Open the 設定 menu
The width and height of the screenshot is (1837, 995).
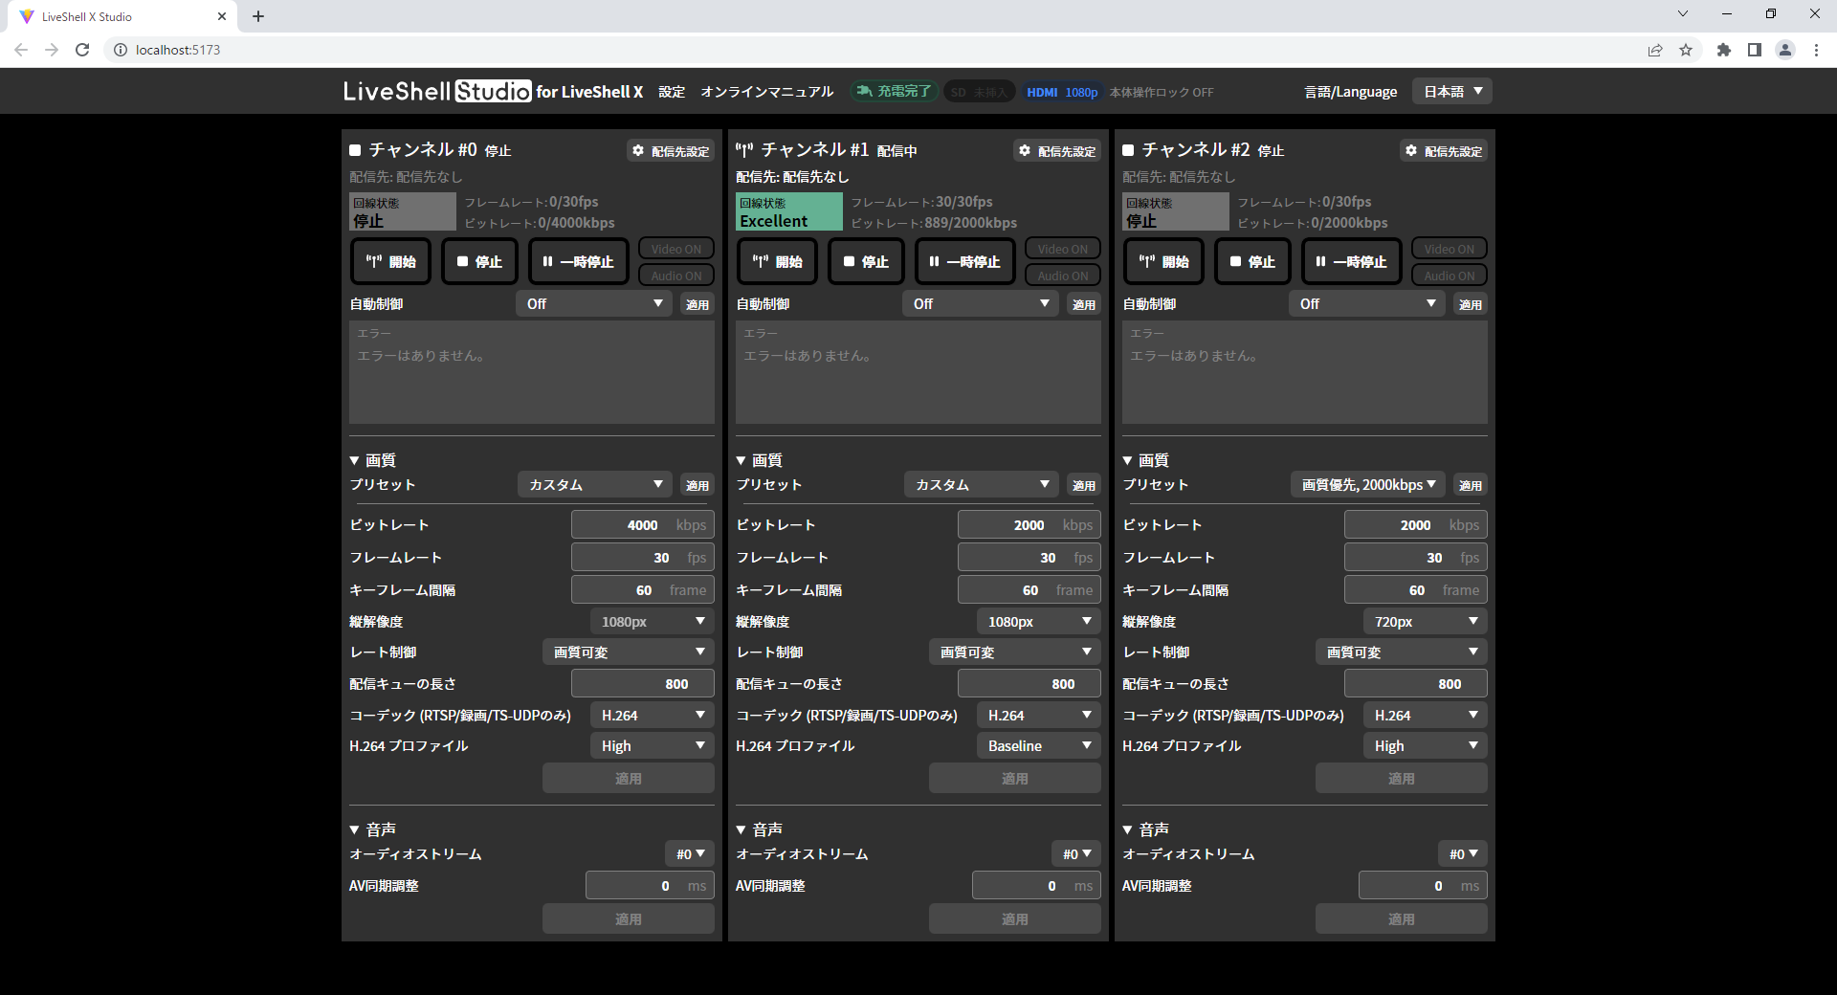(672, 92)
